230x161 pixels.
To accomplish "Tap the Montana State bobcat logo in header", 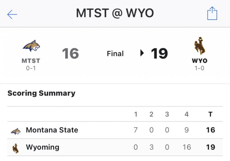I will [32, 46].
